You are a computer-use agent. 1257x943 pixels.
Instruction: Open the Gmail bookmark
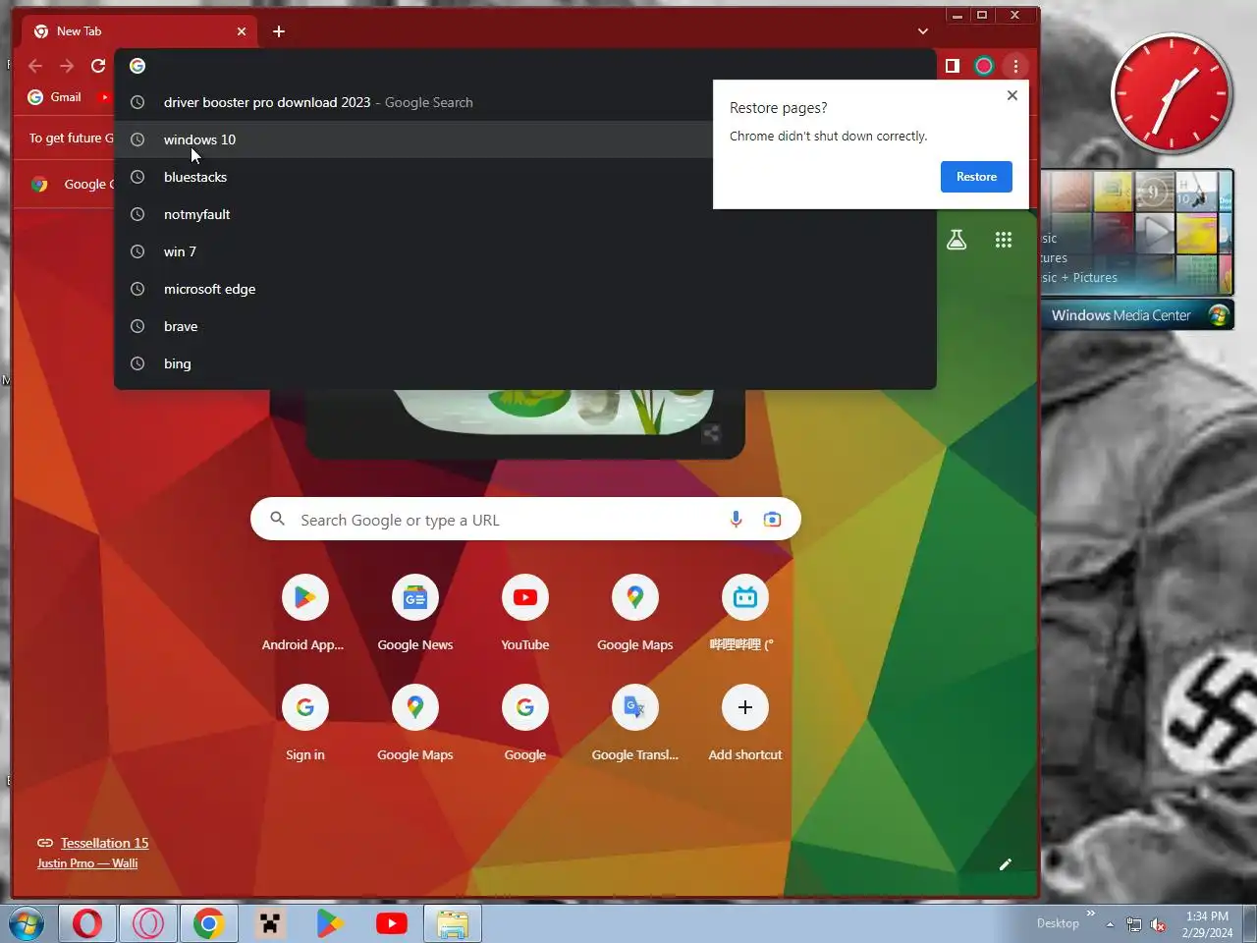point(55,97)
